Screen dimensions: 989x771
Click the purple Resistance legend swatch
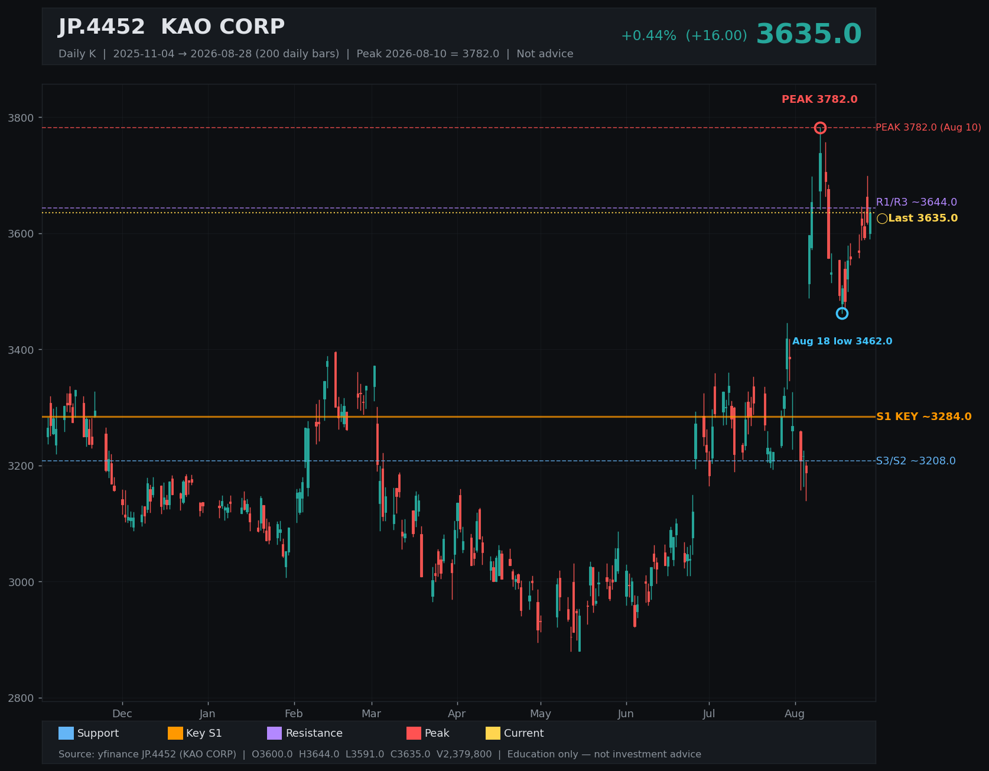click(x=275, y=733)
